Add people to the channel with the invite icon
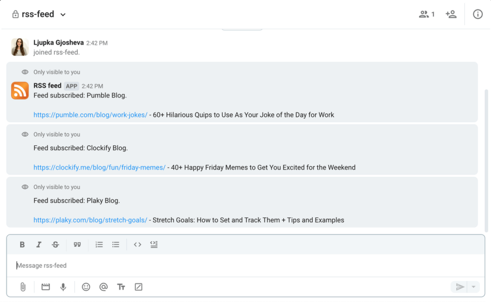Viewport: 491px width, 302px height. pyautogui.click(x=451, y=14)
